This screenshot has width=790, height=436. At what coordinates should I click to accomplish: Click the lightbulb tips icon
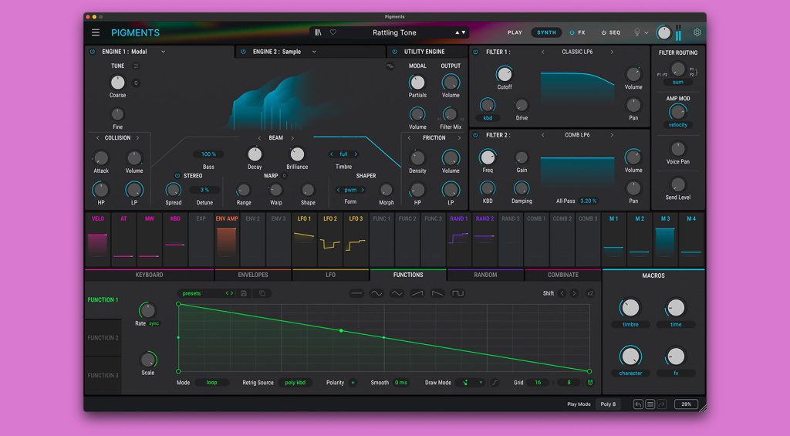(x=636, y=32)
